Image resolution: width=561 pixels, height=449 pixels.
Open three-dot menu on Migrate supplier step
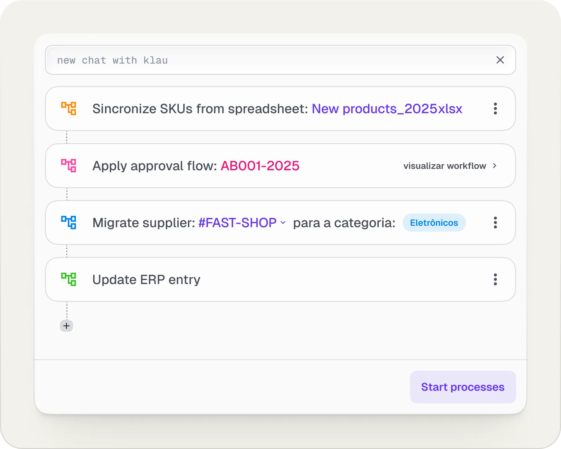coord(495,223)
